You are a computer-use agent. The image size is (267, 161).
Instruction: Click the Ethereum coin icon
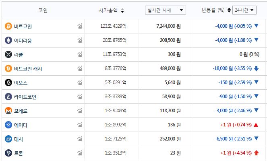point(8,40)
